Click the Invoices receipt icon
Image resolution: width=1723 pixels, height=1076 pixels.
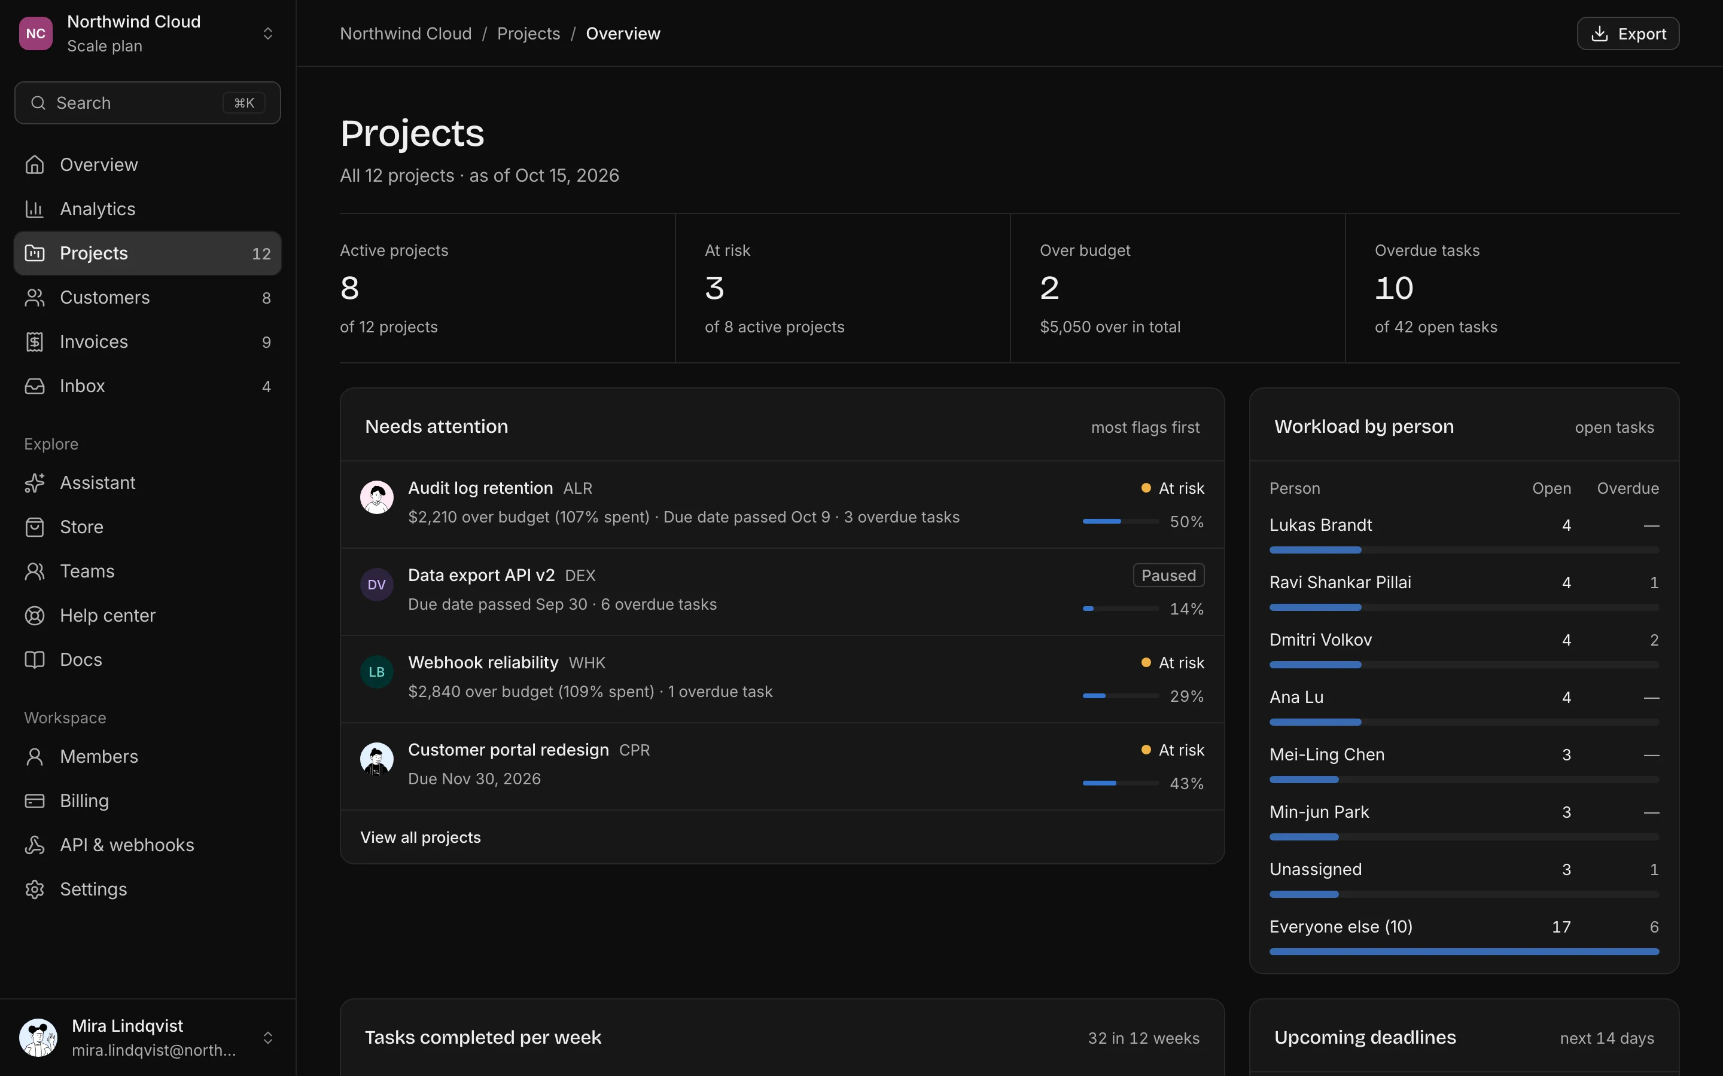click(x=34, y=341)
